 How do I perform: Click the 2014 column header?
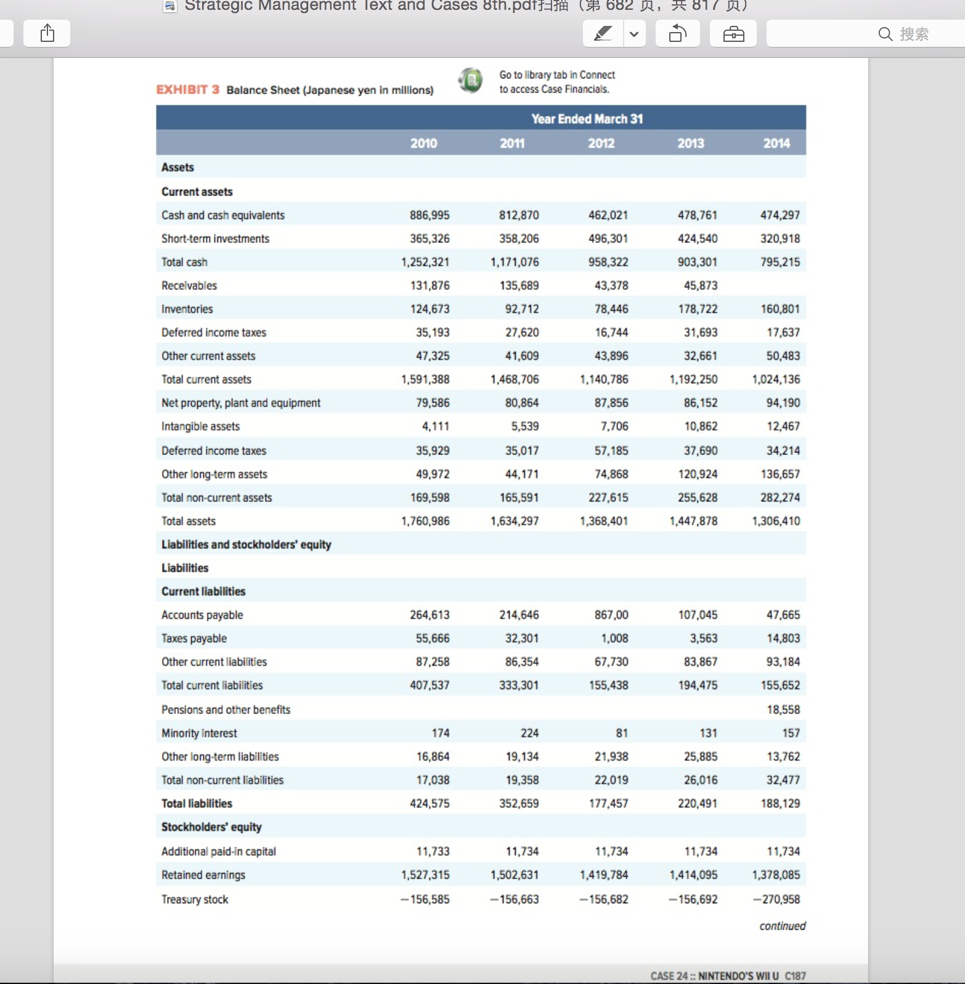pos(776,143)
